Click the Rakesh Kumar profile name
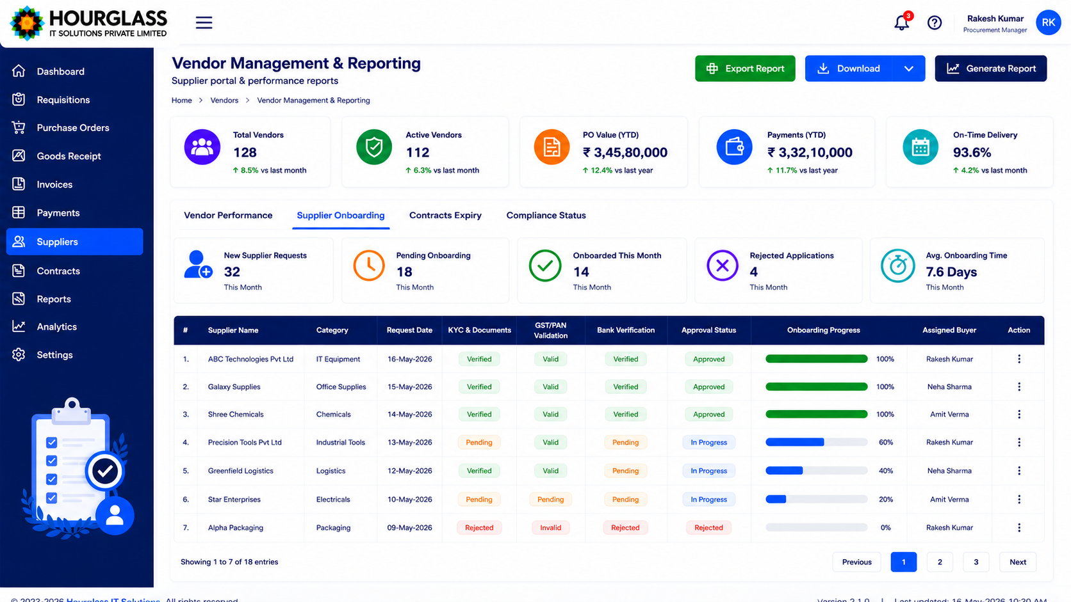Screen dimensions: 1071x602 995,19
